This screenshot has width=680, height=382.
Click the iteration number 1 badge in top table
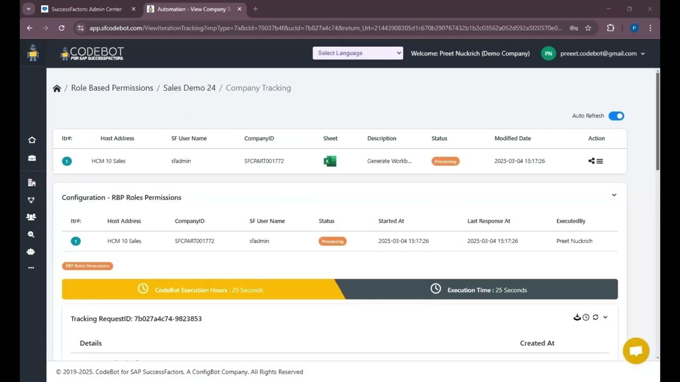67,161
